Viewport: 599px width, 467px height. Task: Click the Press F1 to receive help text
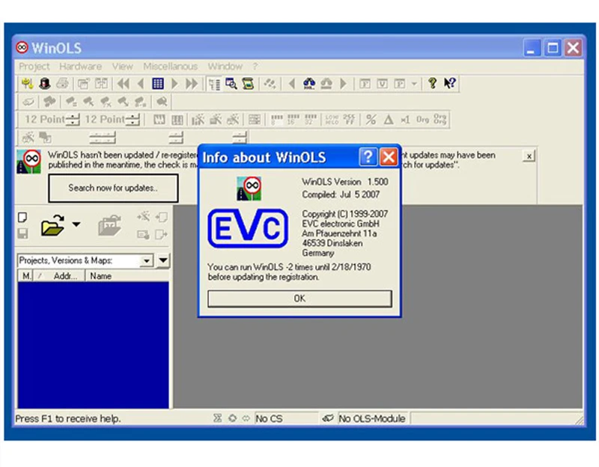pyautogui.click(x=68, y=418)
